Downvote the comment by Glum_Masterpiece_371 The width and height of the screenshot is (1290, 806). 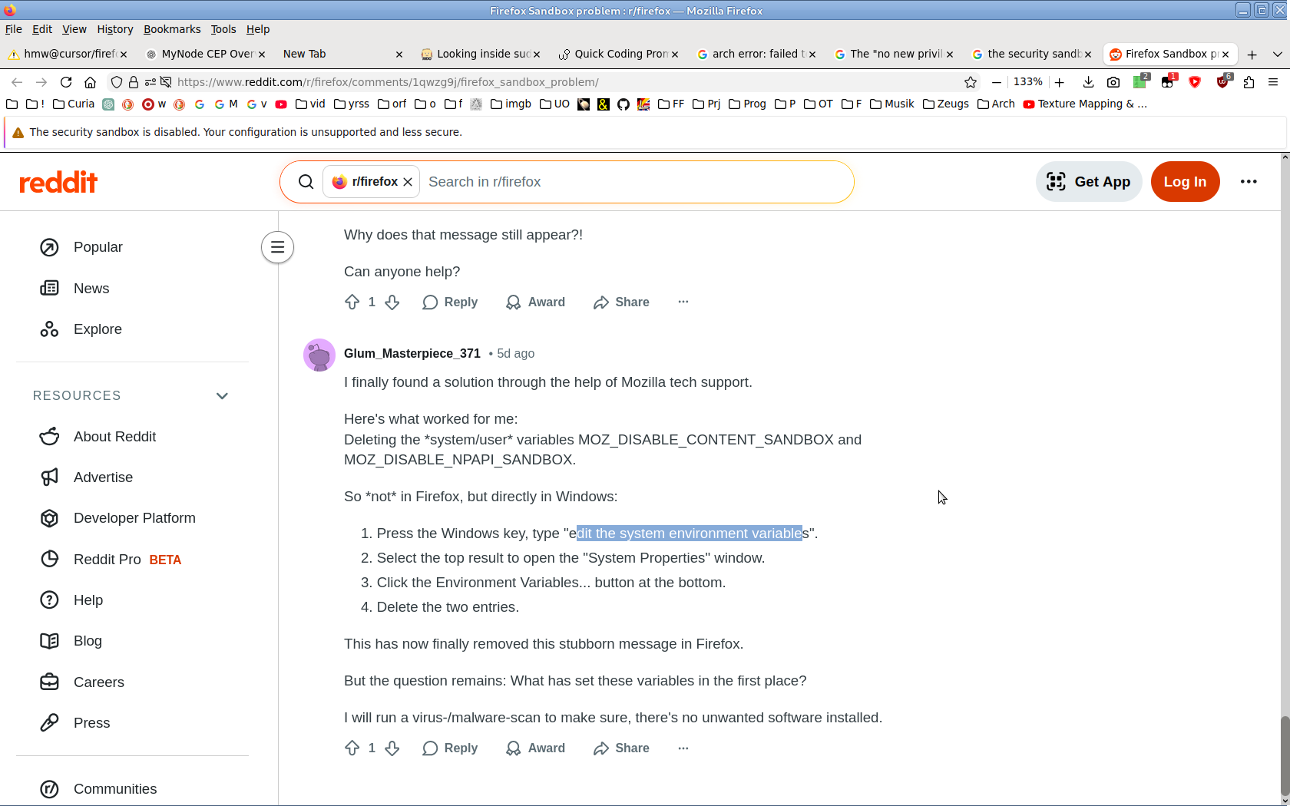392,748
